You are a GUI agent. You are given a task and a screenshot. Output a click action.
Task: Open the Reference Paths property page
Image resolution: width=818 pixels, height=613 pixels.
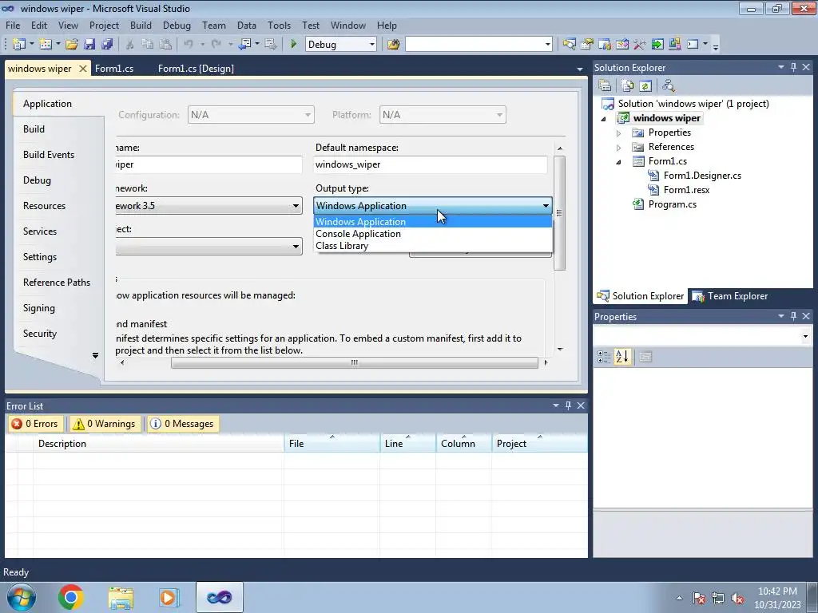(x=57, y=282)
